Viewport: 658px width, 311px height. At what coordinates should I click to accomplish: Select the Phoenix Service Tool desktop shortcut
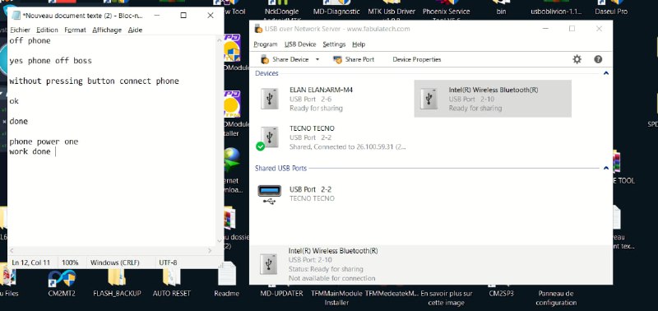(x=446, y=9)
